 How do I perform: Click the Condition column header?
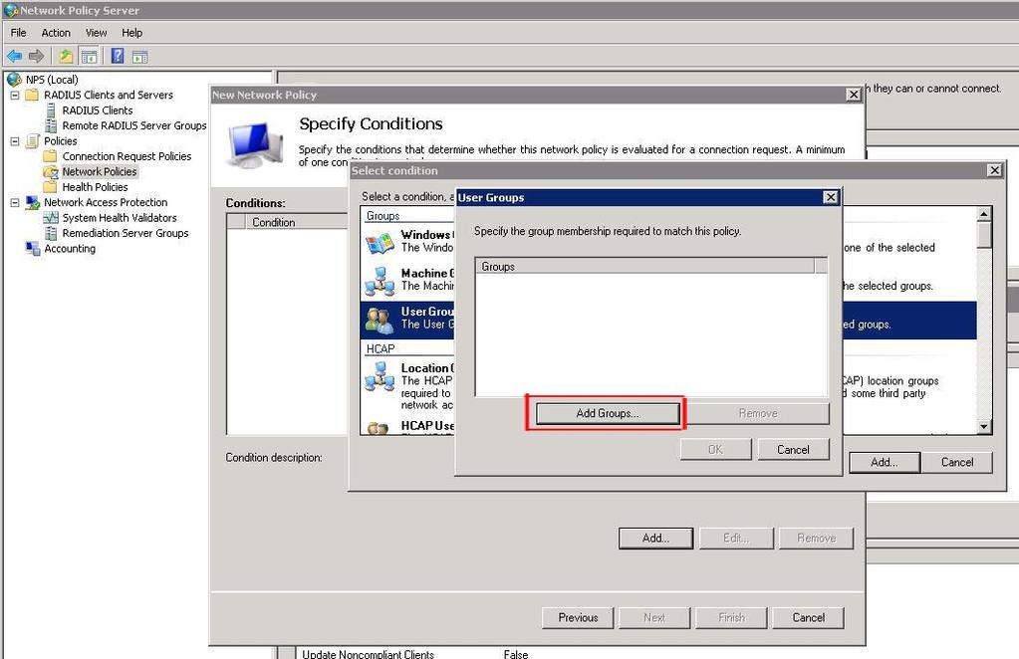pyautogui.click(x=297, y=222)
